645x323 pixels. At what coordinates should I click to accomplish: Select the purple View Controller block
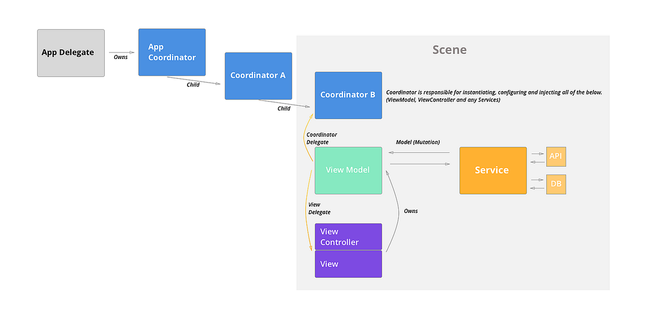click(x=348, y=237)
